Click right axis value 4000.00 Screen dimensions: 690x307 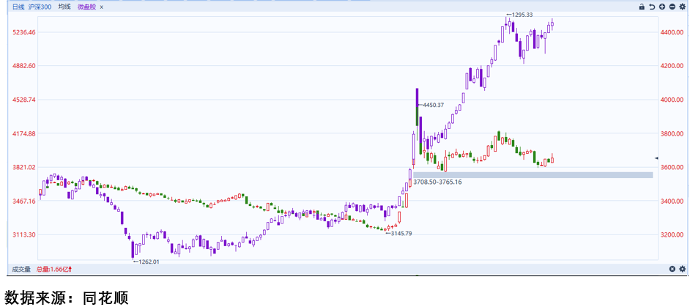click(672, 100)
